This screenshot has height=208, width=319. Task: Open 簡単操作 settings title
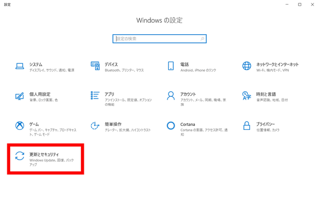[x=113, y=124]
